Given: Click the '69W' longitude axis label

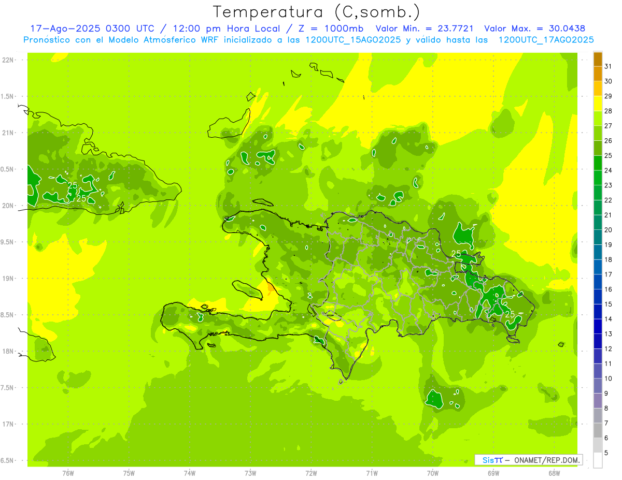Looking at the screenshot, I should [493, 473].
